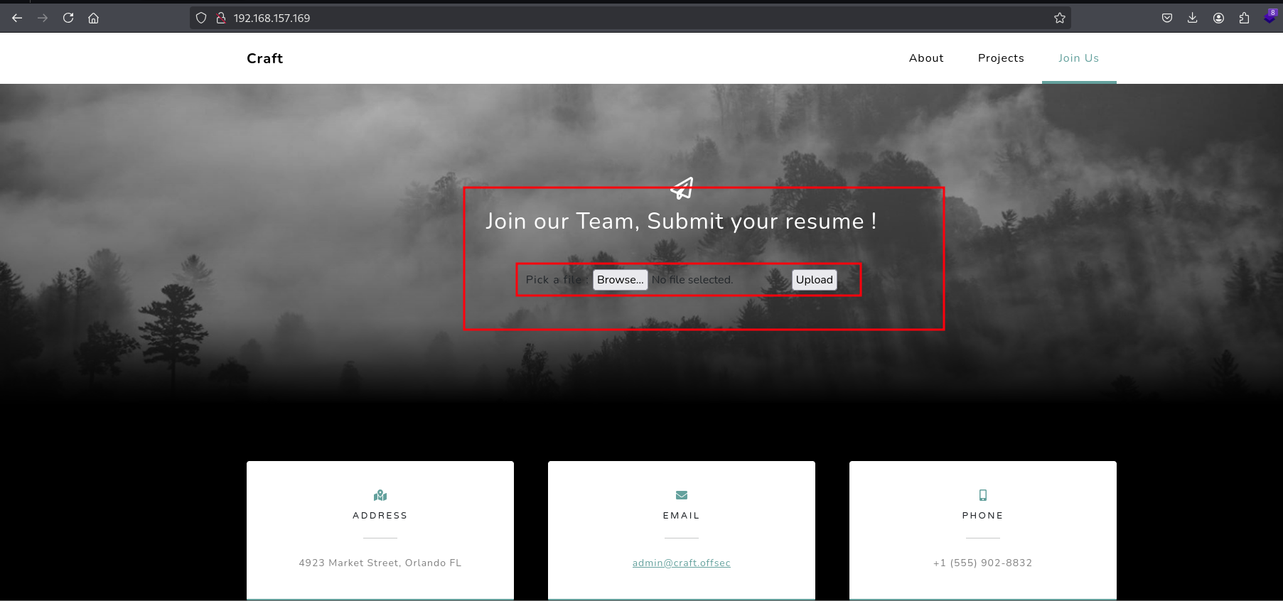Open the tracking protection shield icon
Viewport: 1283px width, 601px height.
pos(201,18)
